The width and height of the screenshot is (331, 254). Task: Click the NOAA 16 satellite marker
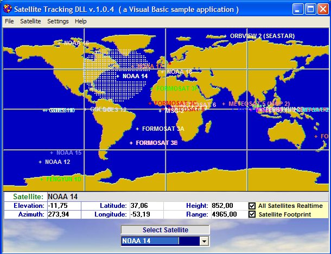click(59, 43)
